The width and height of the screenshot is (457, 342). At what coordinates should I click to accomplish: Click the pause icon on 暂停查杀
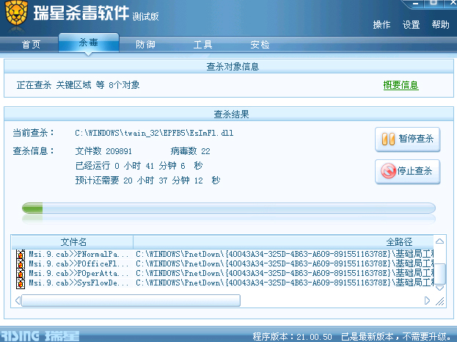tap(388, 139)
